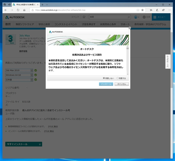Click the Autodesk logo in page header
Image resolution: width=175 pixels, height=161 pixels.
coord(15,17)
